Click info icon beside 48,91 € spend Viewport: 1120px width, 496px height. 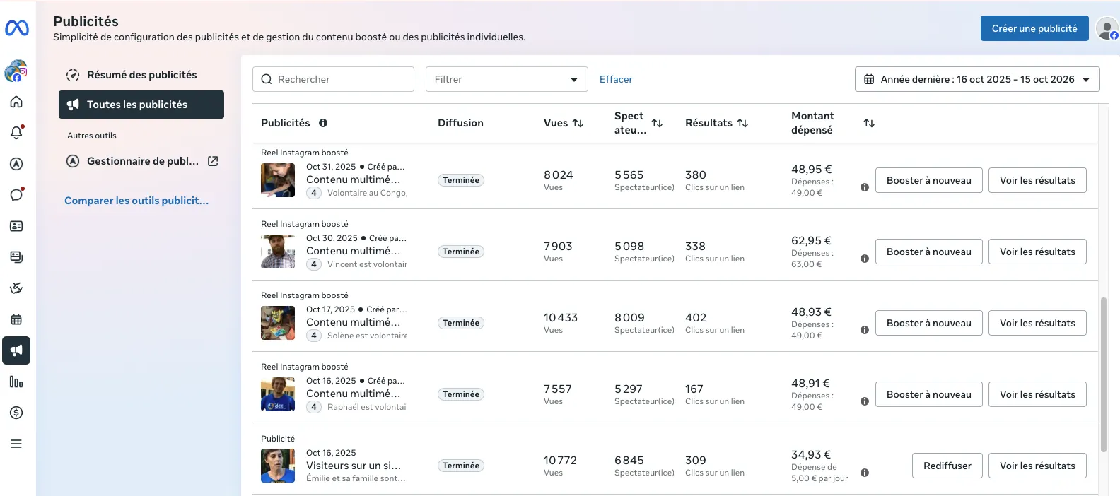[x=865, y=401]
